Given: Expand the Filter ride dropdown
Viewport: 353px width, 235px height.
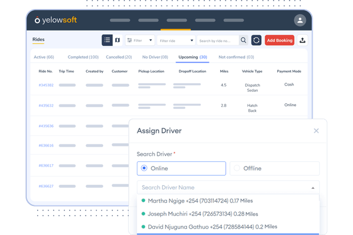Looking at the screenshot, I should tap(176, 40).
